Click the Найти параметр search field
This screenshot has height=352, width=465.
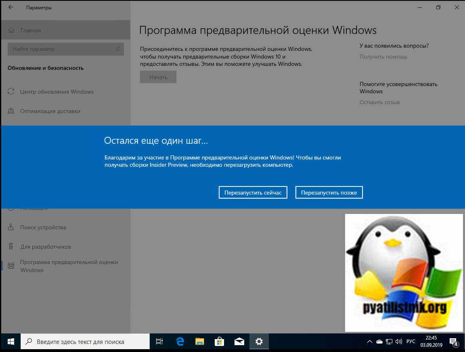[66, 49]
